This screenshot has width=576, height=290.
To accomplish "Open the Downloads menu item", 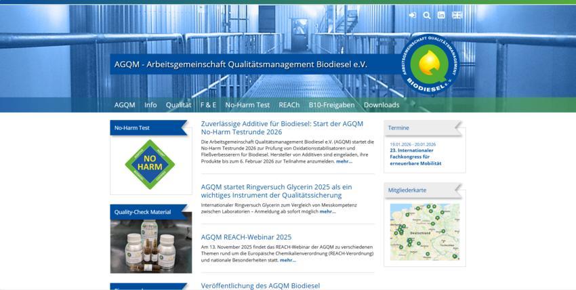I will click(382, 105).
